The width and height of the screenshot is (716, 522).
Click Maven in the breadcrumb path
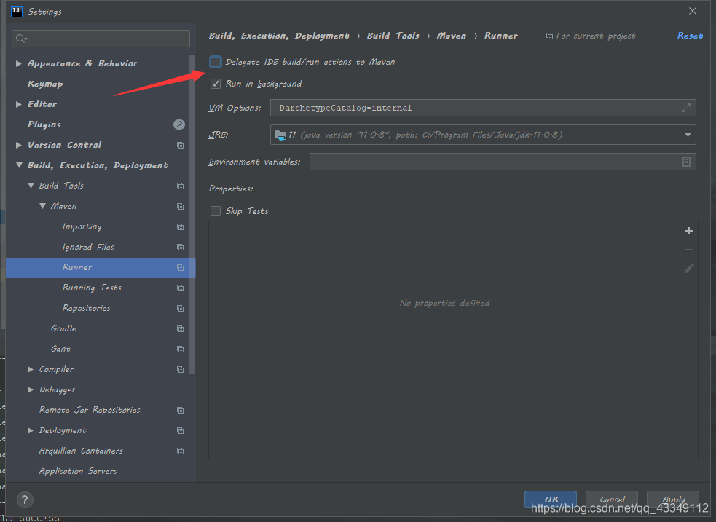452,36
